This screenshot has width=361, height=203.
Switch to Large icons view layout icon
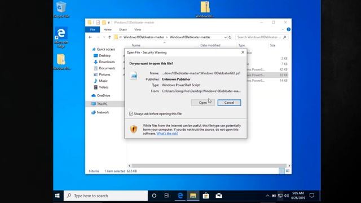pos(287,171)
